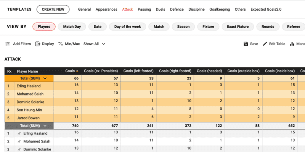Click the Edit Table pencil icon
The height and width of the screenshot is (152, 305).
(x=265, y=44)
